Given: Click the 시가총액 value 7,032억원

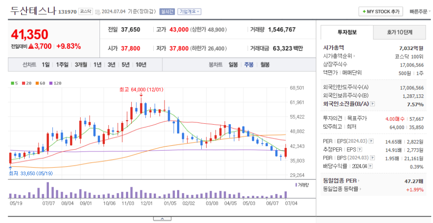Looking at the screenshot, I should pos(411,48).
